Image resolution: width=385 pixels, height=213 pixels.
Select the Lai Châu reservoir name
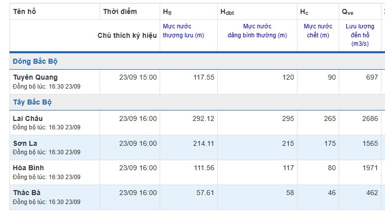point(28,118)
